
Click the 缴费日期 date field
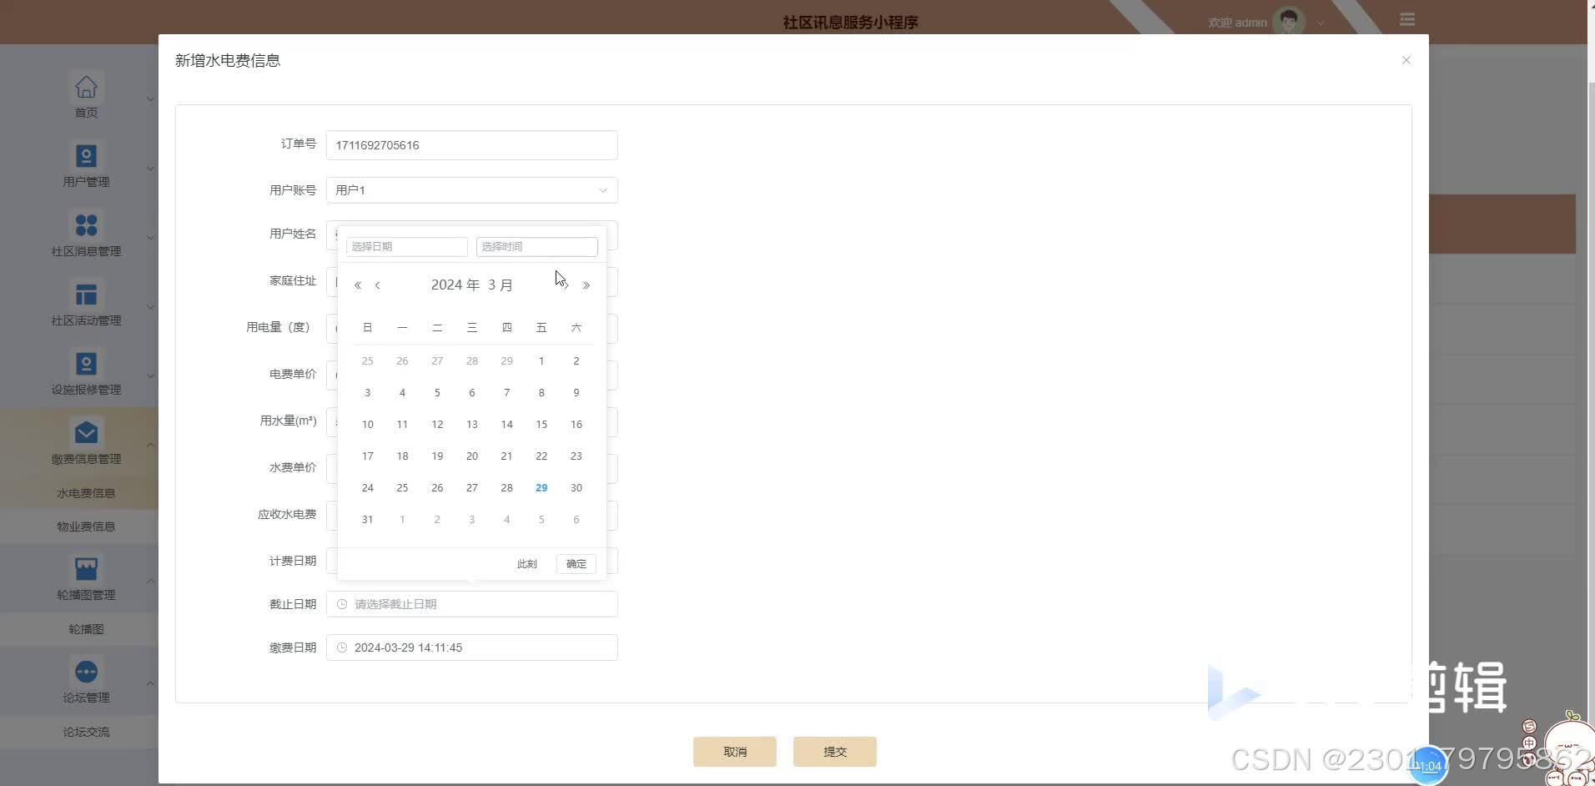[472, 647]
